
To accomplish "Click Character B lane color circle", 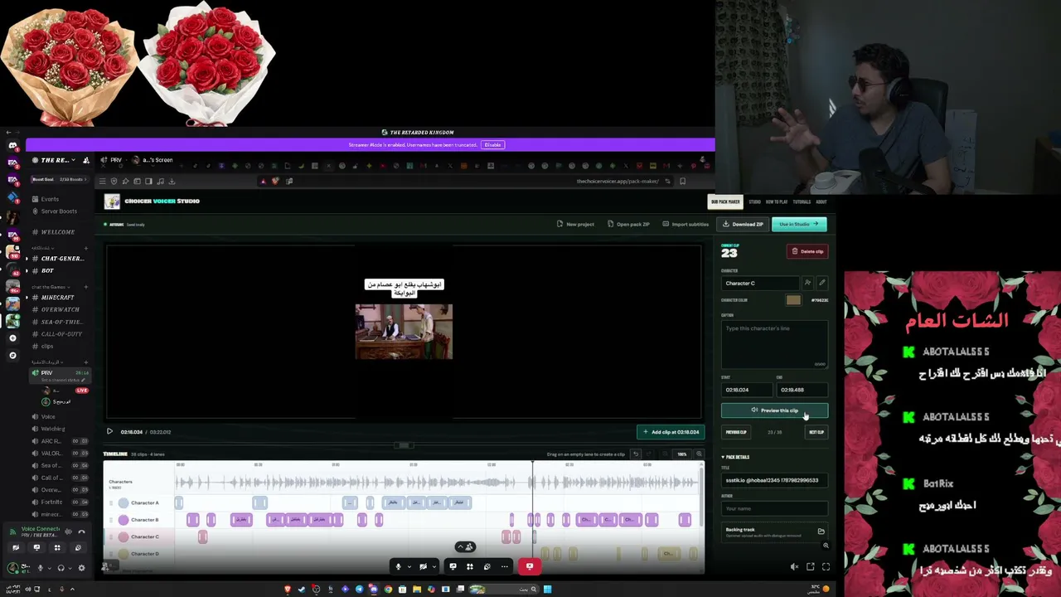I will pyautogui.click(x=124, y=520).
